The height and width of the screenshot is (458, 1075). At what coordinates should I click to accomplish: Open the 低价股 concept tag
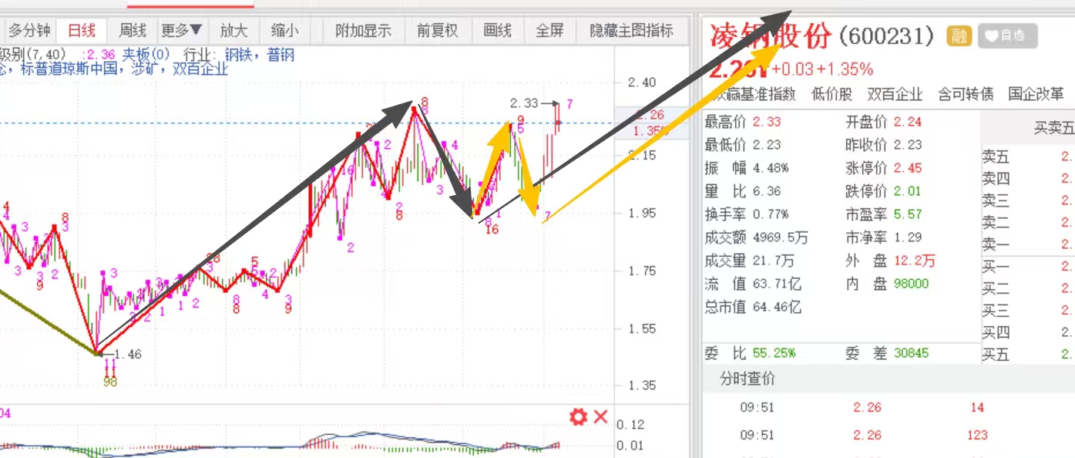832,94
